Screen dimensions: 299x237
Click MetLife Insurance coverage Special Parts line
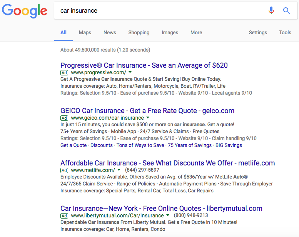(x=137, y=190)
